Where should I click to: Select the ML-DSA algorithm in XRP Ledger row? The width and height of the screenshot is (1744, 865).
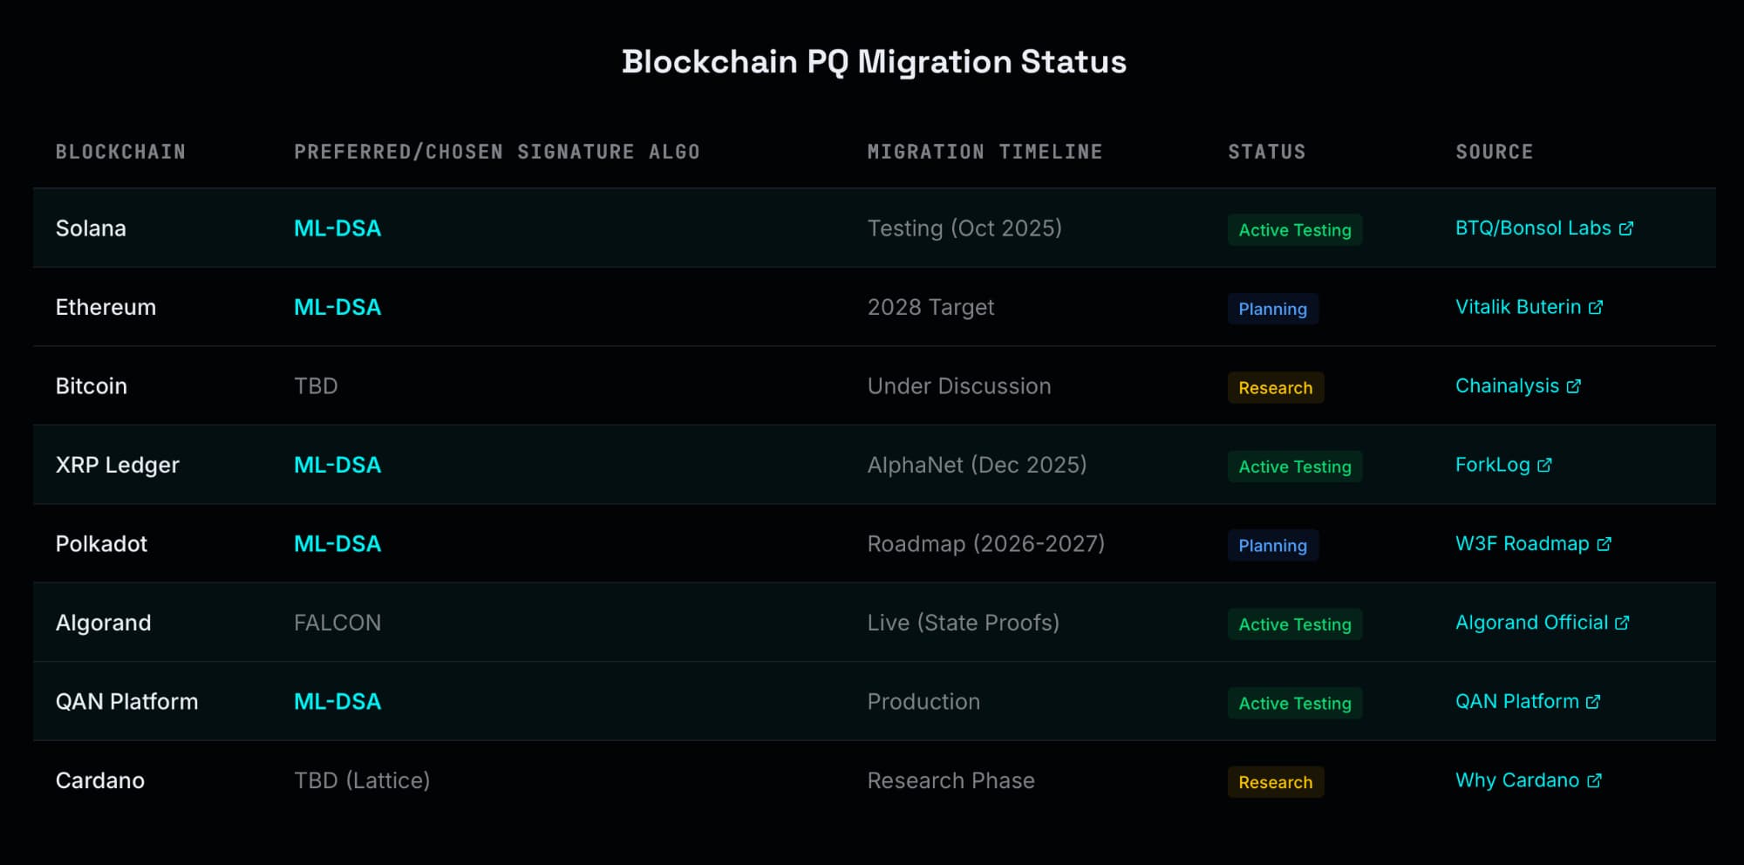coord(337,465)
